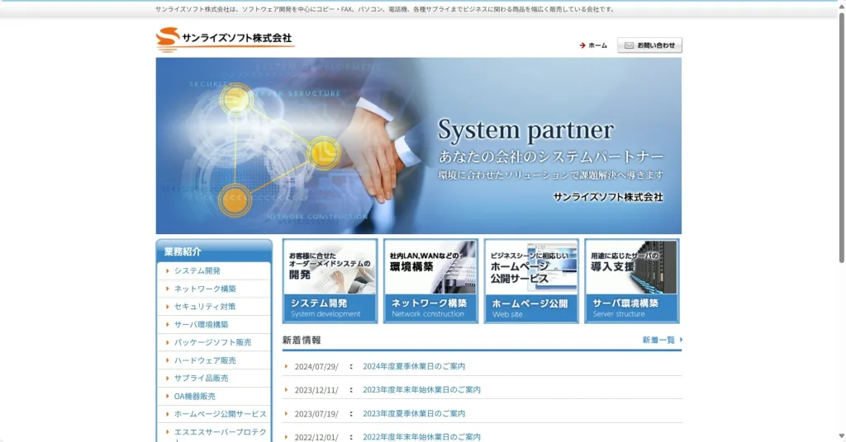Click the envelope icon in お問い合わせ button
The image size is (846, 442).
(x=629, y=45)
